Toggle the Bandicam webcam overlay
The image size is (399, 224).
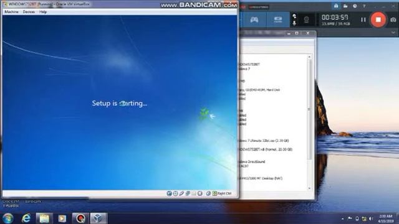click(306, 19)
